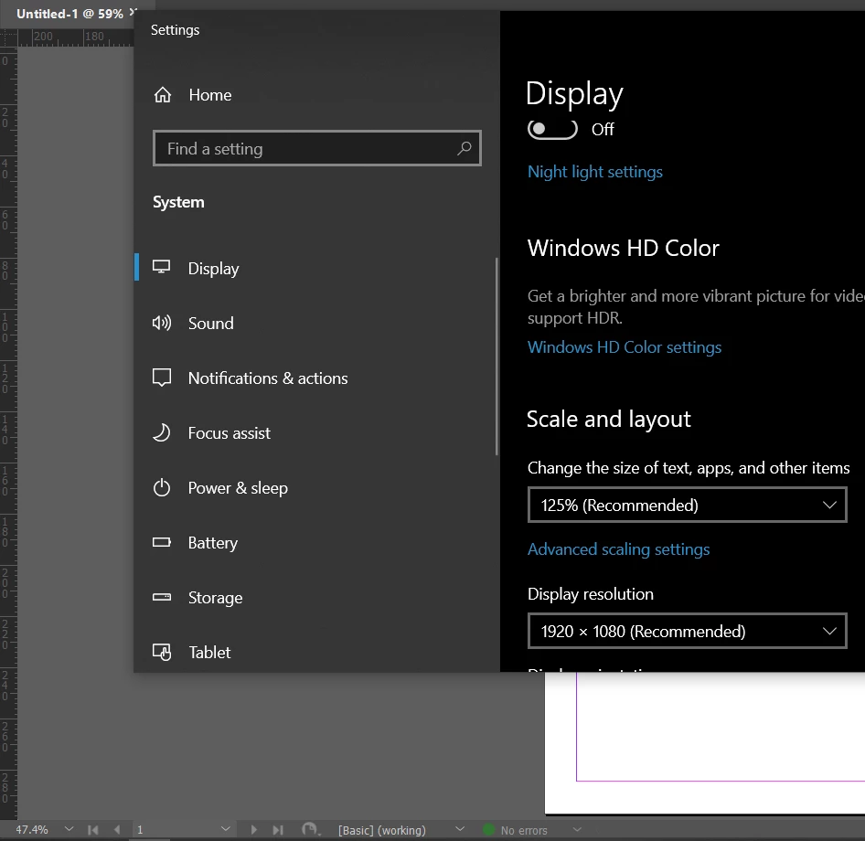Select Power & sleep in sidebar

point(315,488)
